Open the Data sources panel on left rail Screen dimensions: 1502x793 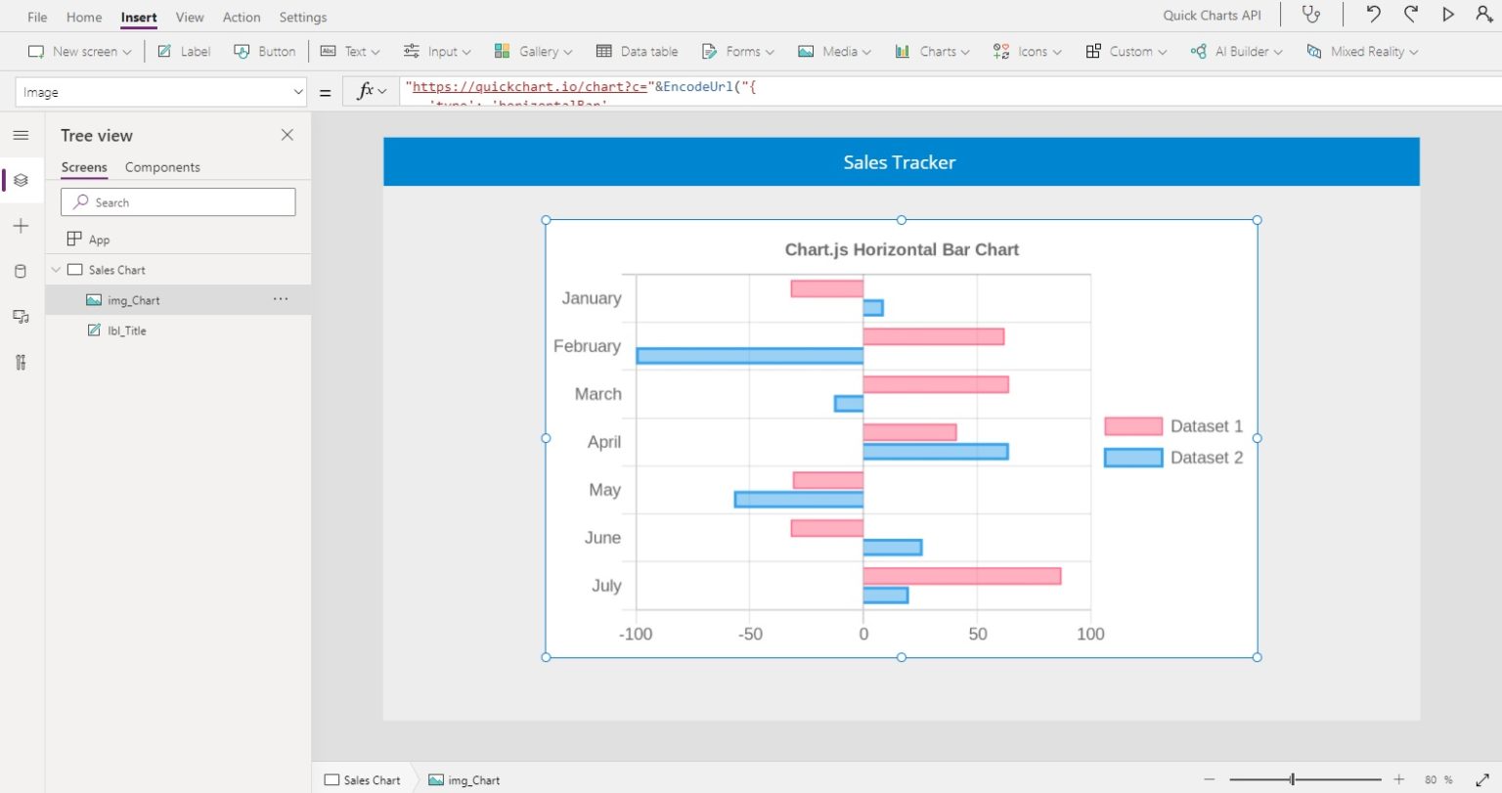coord(22,271)
